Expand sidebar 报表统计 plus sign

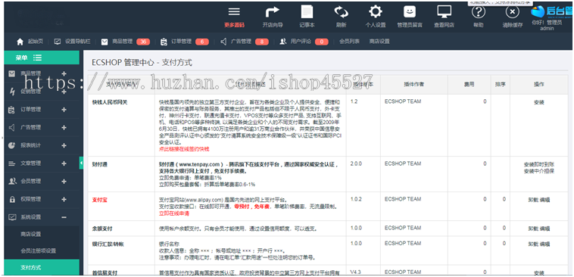tap(64, 145)
